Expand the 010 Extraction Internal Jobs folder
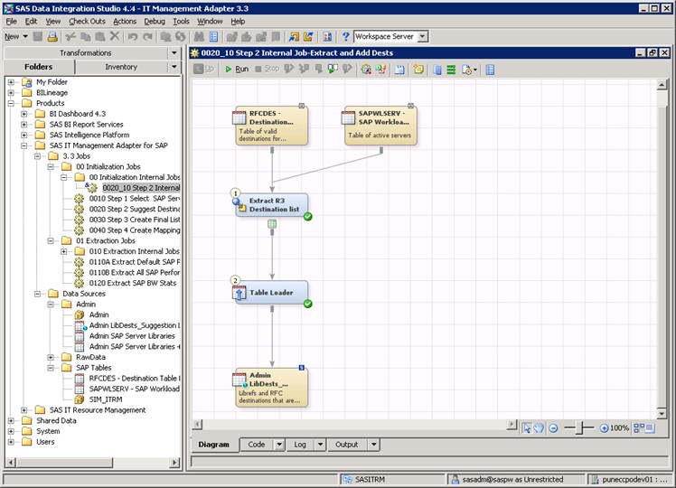The image size is (676, 488). (x=64, y=251)
